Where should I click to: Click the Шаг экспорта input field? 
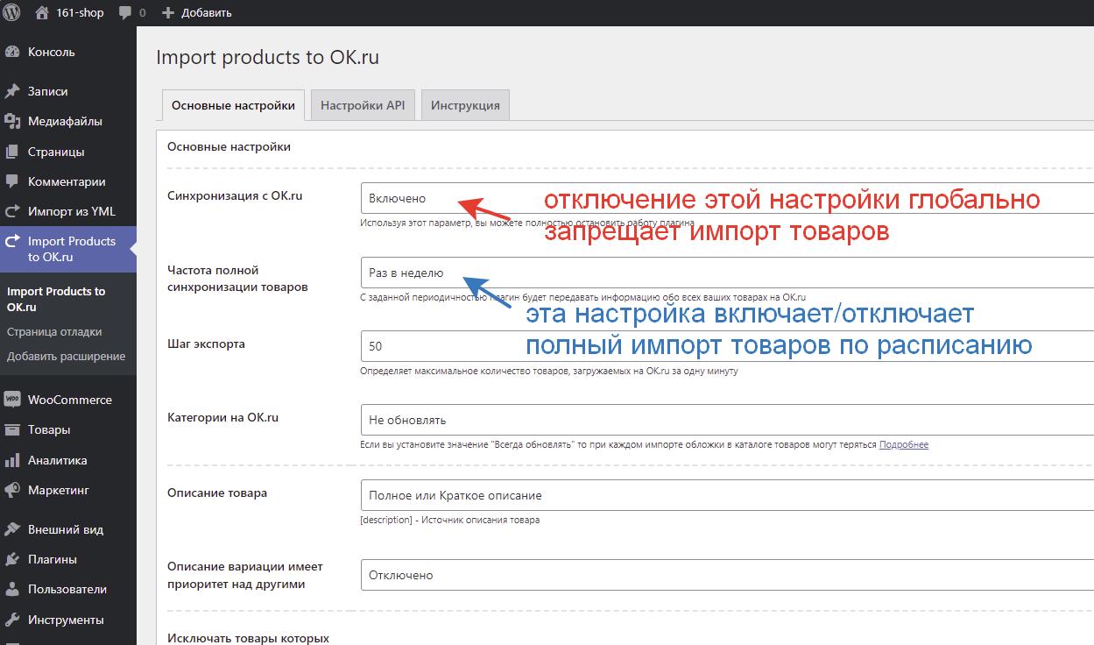coord(727,346)
